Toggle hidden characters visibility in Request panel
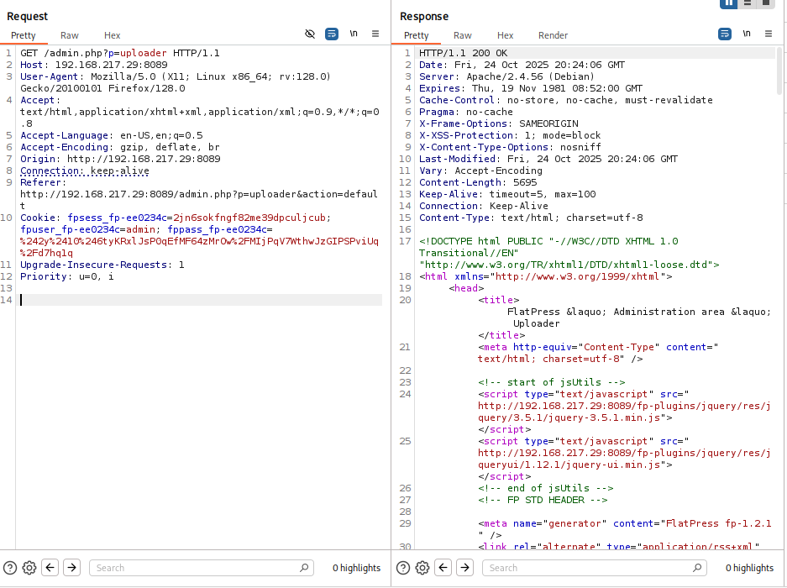The width and height of the screenshot is (787, 588). (x=310, y=34)
